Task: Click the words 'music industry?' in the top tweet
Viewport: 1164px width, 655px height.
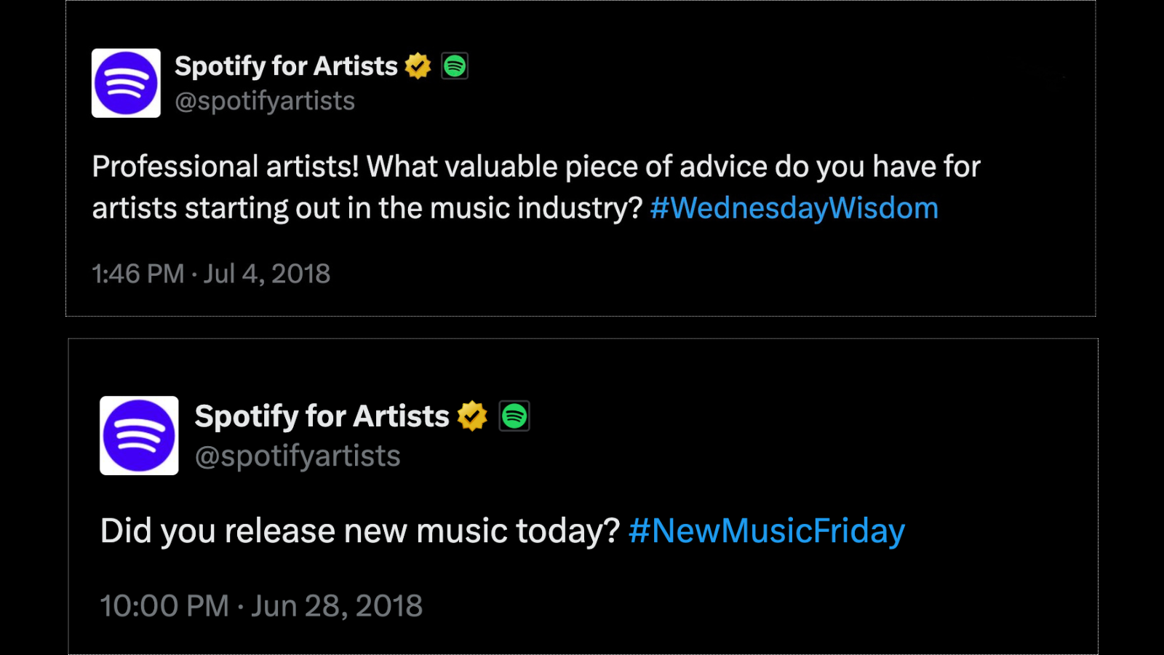Action: [536, 208]
